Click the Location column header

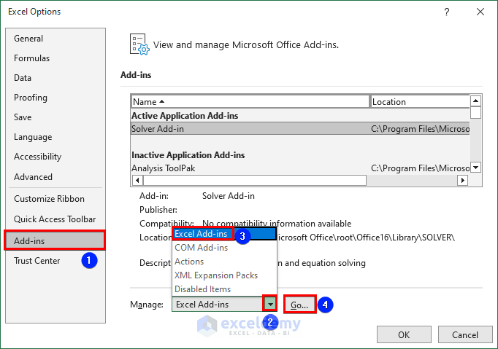(x=419, y=102)
